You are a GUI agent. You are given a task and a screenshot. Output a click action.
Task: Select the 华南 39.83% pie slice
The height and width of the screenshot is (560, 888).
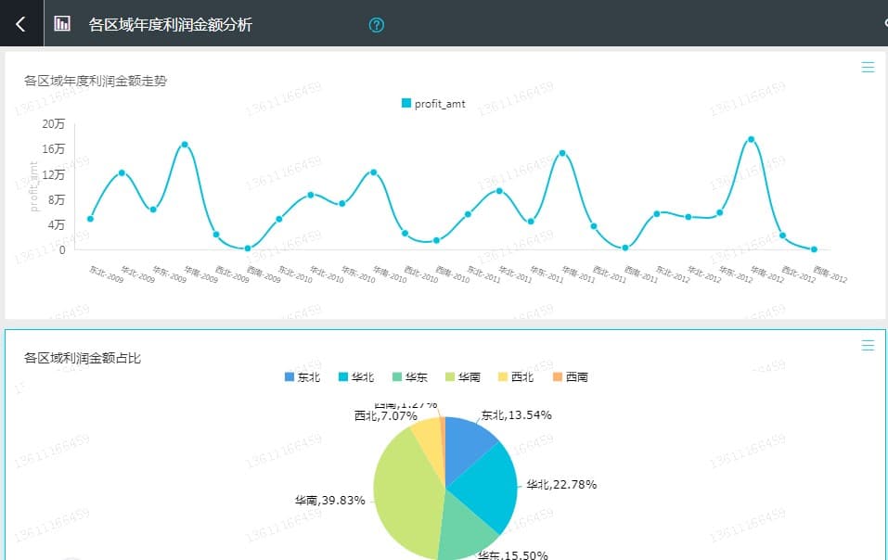(405, 492)
